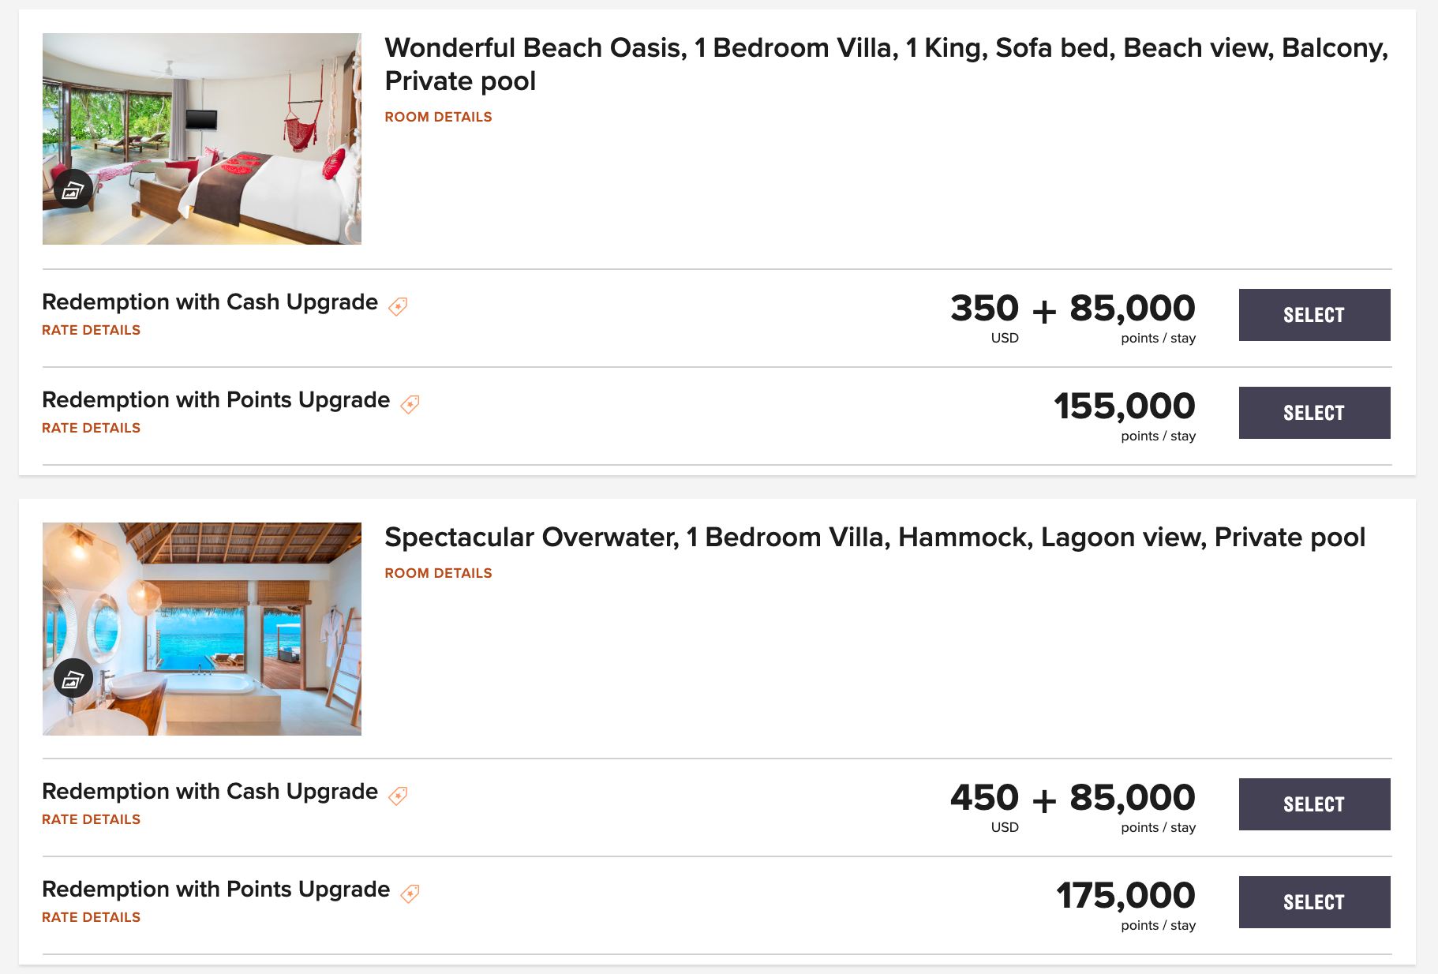Select the 175,000 points rate
Screen dimensions: 1438x974
point(1314,902)
